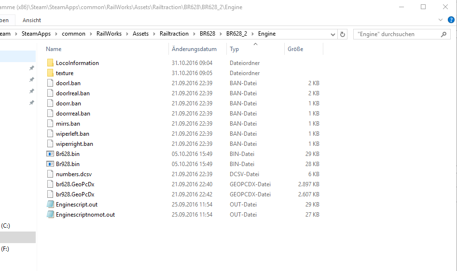This screenshot has height=271, width=457.
Task: Click the 31.10.2016 09:04 date cell
Action: 192,63
